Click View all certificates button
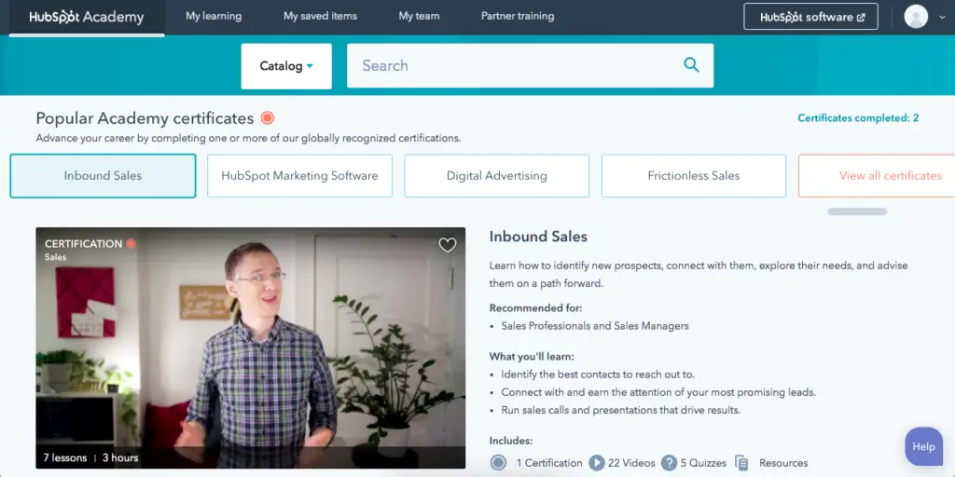This screenshot has width=955, height=477. click(x=877, y=176)
